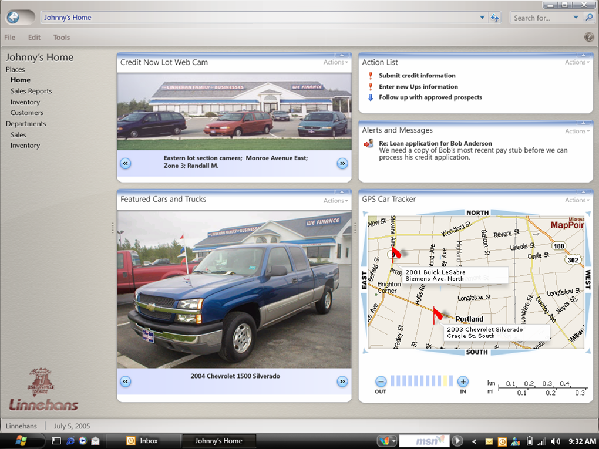Click the back navigation arrow button
Image resolution: width=599 pixels, height=449 pixels.
(x=13, y=18)
